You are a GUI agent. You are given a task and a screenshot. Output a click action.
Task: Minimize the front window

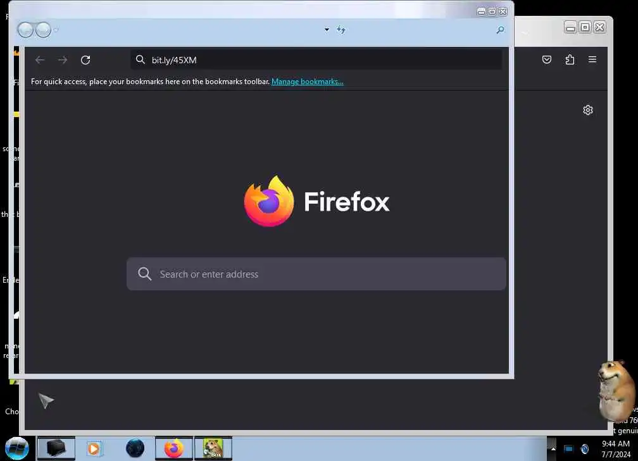[481, 11]
